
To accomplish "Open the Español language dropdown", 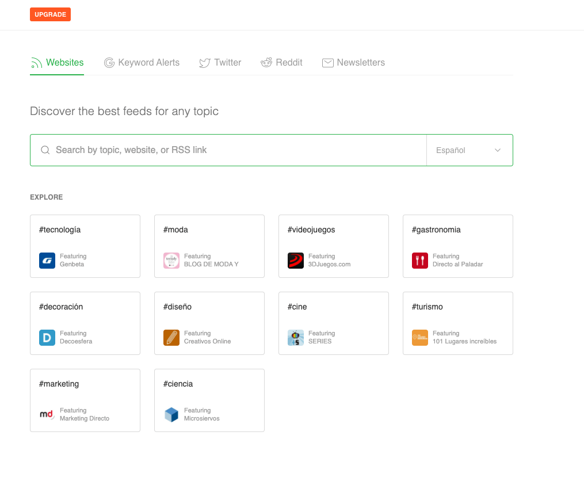I will pyautogui.click(x=470, y=150).
